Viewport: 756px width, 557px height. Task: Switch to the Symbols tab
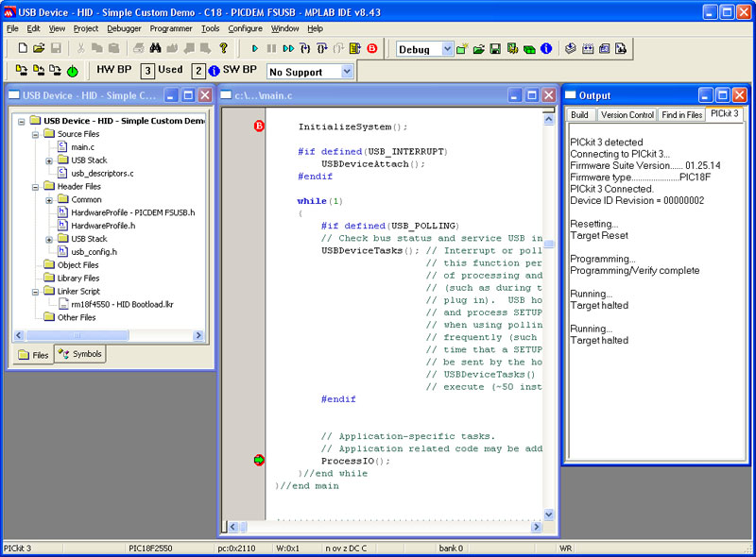coord(80,354)
